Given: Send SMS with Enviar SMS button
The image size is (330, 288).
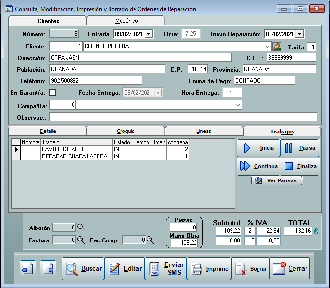Looking at the screenshot, I should (166, 269).
